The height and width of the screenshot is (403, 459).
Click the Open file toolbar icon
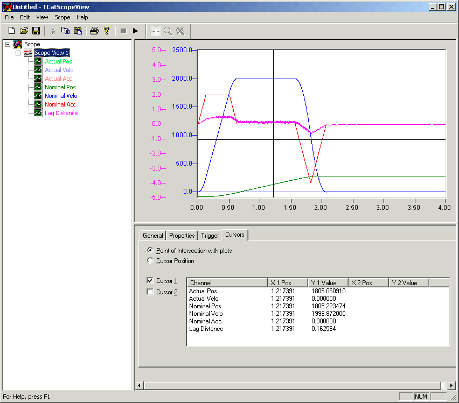24,31
